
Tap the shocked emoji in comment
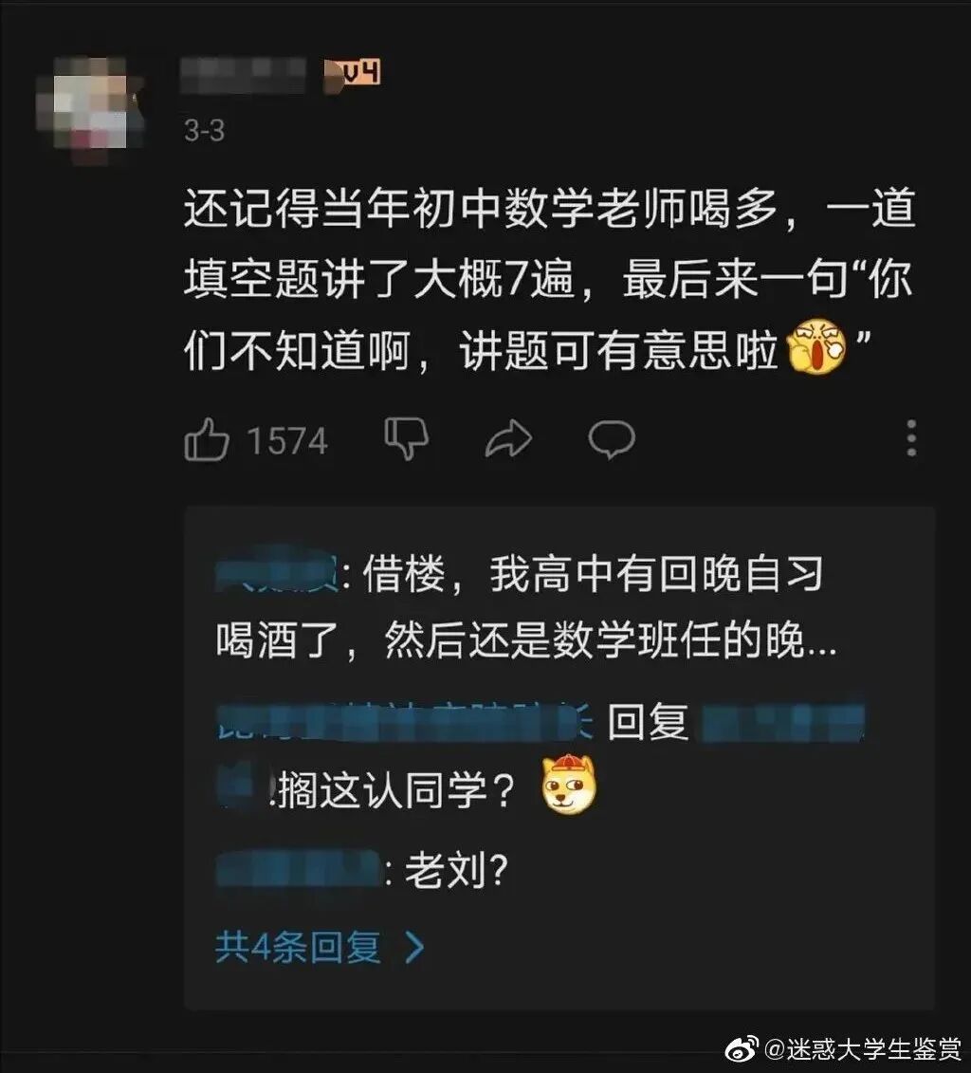[x=816, y=346]
